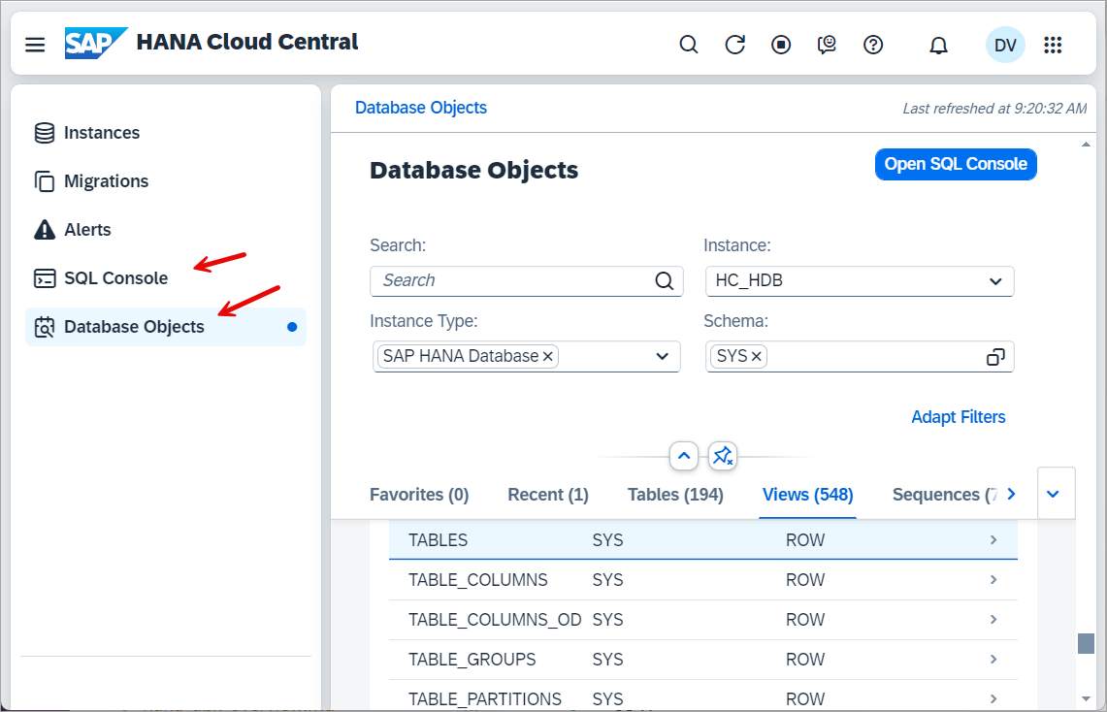Viewport: 1107px width, 712px height.
Task: Click the Database Objects sidebar icon
Action: click(x=45, y=327)
